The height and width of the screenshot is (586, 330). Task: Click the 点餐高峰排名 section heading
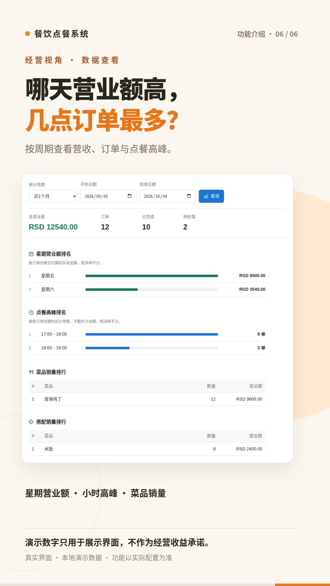[51, 313]
